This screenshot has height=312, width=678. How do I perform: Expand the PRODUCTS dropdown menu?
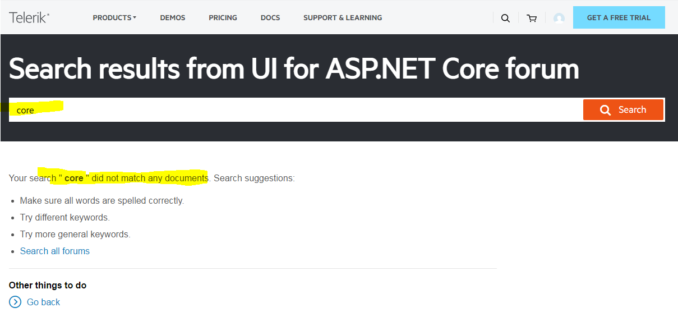[114, 18]
